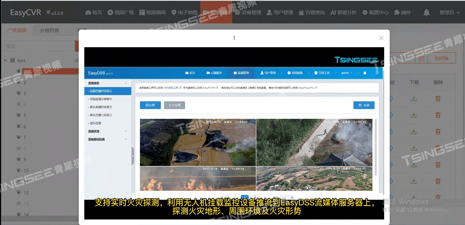Open the 插件 plugins page

[x=402, y=12]
